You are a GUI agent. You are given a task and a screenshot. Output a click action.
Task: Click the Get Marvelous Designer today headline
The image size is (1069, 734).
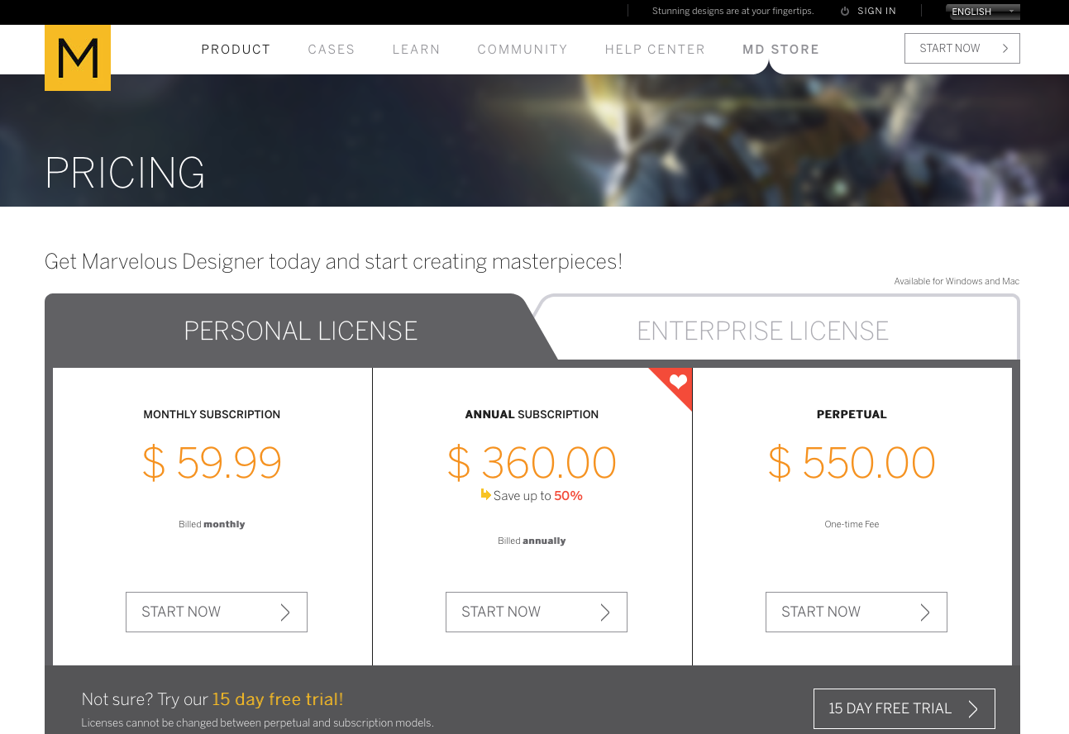click(x=333, y=262)
